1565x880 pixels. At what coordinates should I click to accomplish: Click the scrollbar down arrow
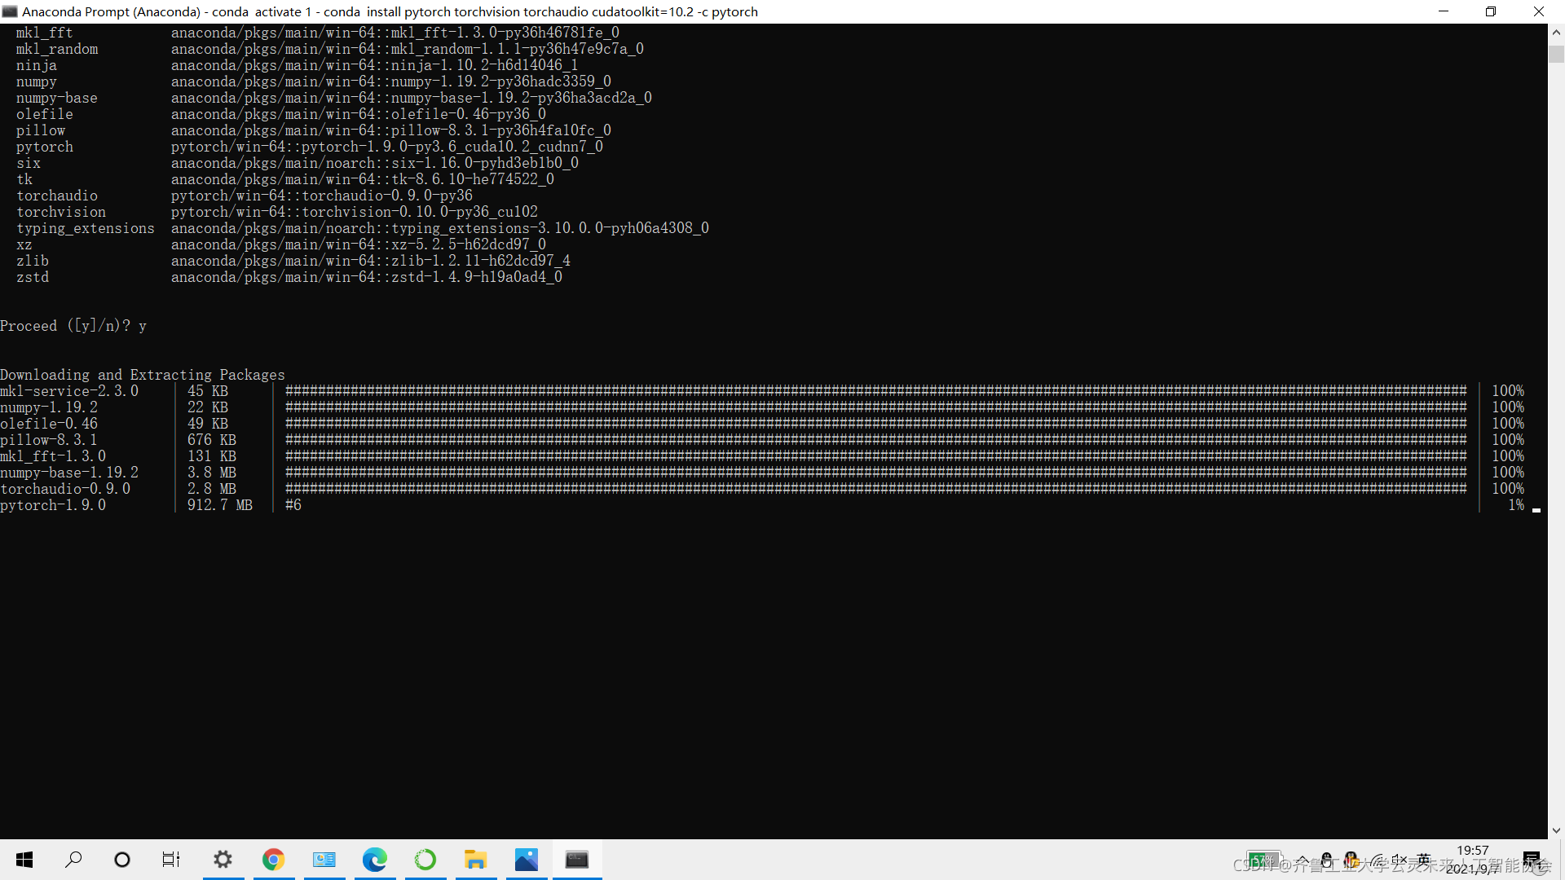point(1556,830)
